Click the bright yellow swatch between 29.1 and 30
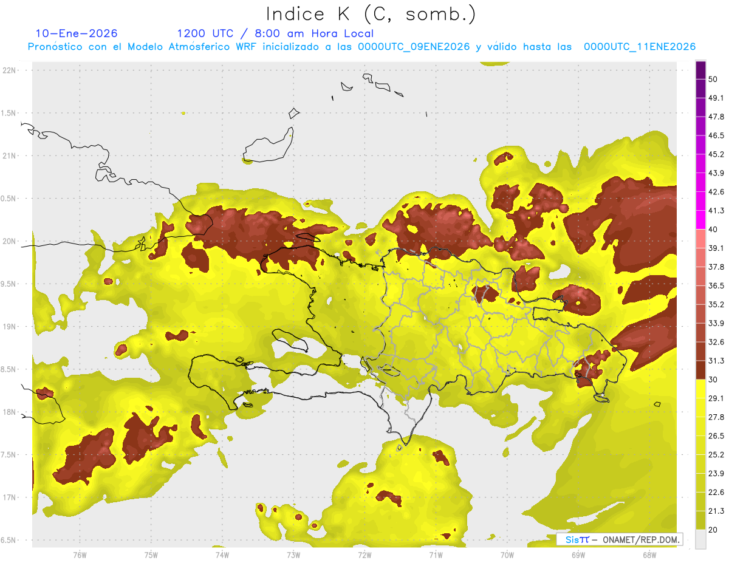The width and height of the screenshot is (729, 563). (x=700, y=389)
